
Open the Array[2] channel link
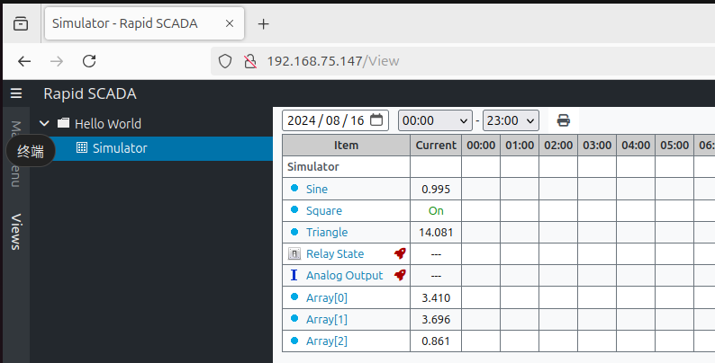327,341
